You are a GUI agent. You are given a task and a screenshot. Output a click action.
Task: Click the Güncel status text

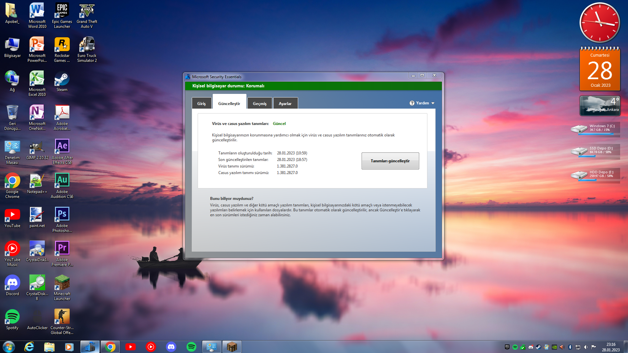pyautogui.click(x=279, y=124)
